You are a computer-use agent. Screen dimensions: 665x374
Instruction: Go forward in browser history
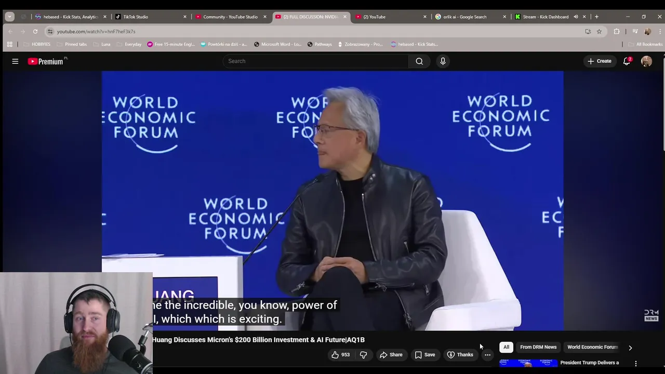pyautogui.click(x=22, y=31)
